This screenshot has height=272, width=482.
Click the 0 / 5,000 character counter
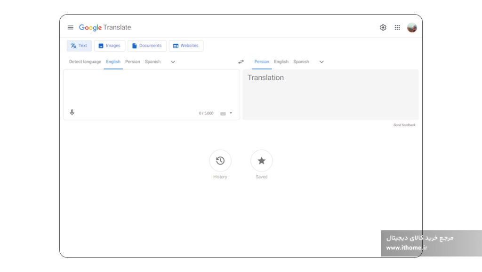[206, 114]
